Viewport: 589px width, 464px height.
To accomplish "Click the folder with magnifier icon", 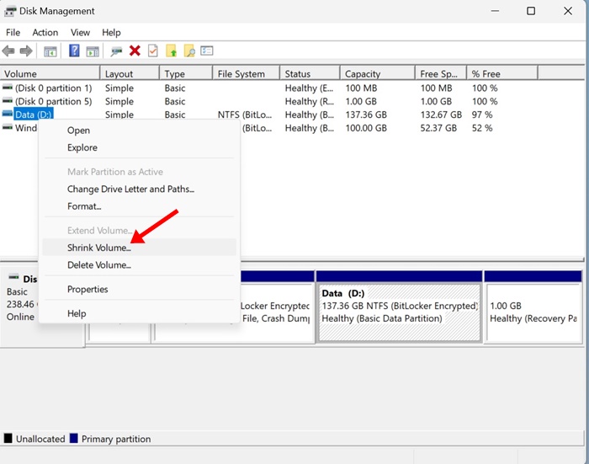I will point(189,51).
